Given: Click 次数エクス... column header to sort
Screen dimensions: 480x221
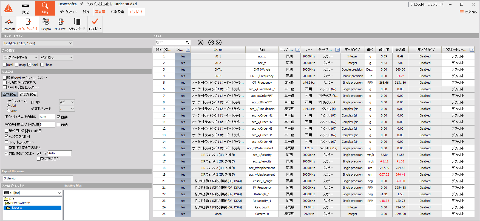Looking at the screenshot, I should point(164,50).
